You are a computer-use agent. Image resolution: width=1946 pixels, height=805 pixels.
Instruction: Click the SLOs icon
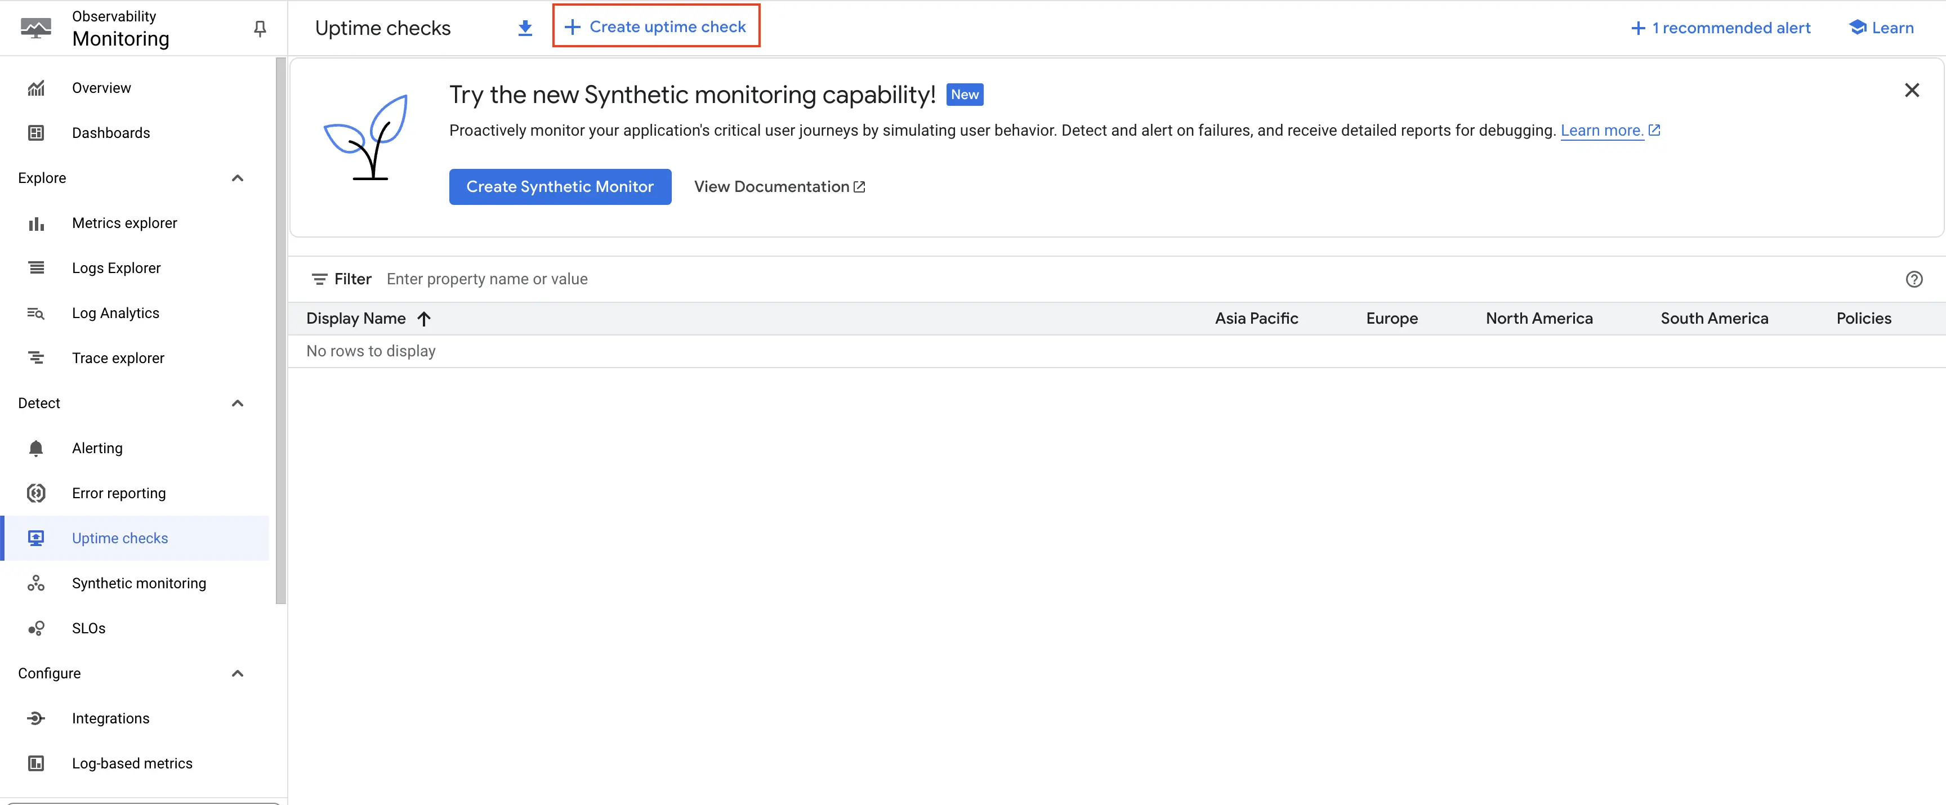(x=36, y=628)
